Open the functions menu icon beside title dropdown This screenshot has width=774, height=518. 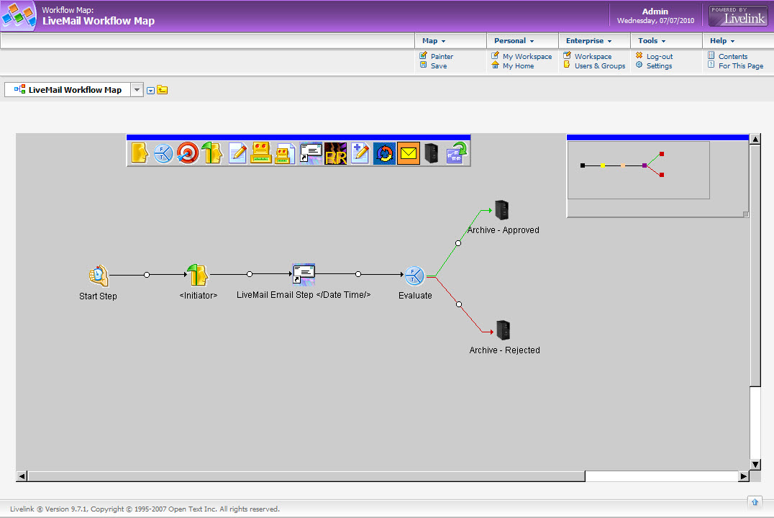150,91
